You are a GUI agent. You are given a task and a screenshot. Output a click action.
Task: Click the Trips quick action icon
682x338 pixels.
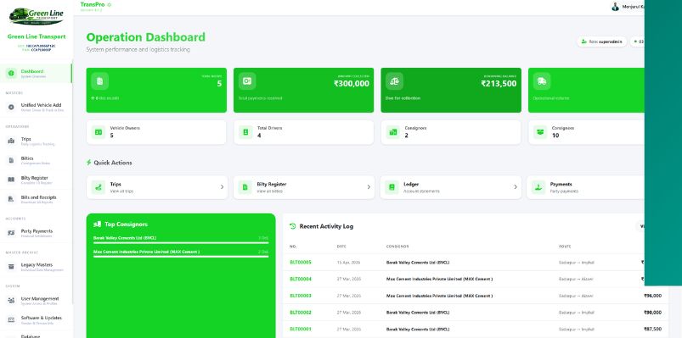click(99, 187)
